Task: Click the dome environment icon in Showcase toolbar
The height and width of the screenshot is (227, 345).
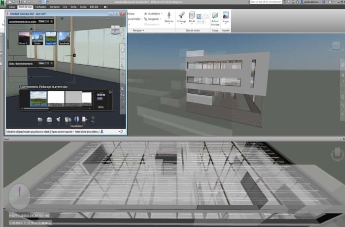Action: (49, 120)
